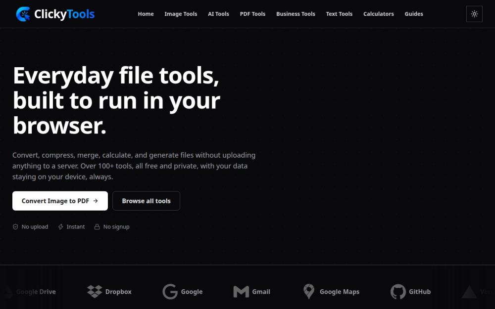495x309 pixels.
Task: Open the Text Tools menu
Action: (x=339, y=14)
